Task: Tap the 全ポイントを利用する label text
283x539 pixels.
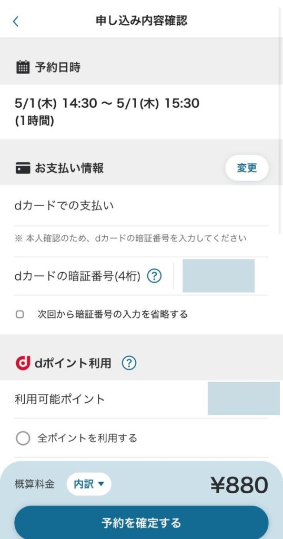Action: pos(87,438)
